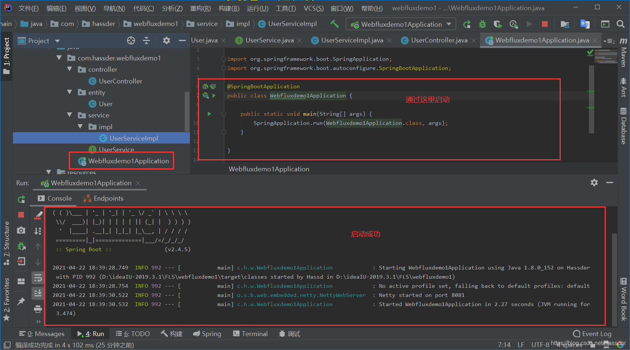Start debugging with the bug icon
The image size is (630, 350).
[x=482, y=24]
